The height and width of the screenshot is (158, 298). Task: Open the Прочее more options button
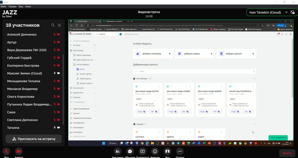pos(180,151)
